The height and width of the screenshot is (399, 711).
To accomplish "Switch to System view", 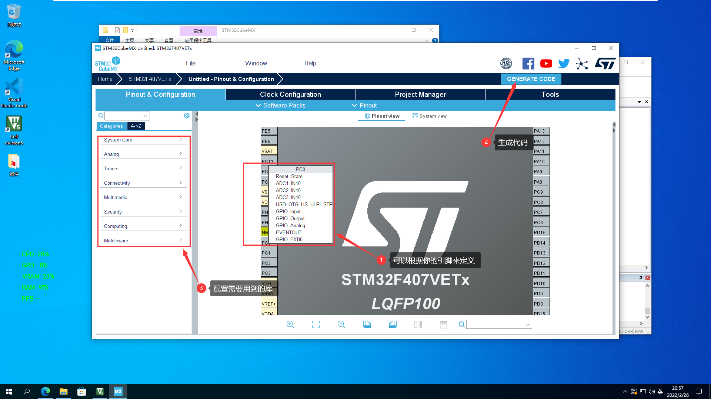I will point(430,116).
